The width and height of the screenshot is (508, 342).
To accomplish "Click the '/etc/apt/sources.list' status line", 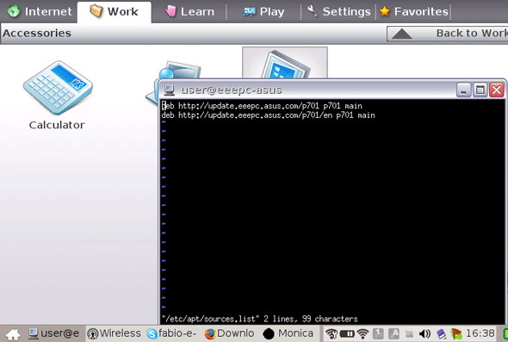I will click(259, 319).
